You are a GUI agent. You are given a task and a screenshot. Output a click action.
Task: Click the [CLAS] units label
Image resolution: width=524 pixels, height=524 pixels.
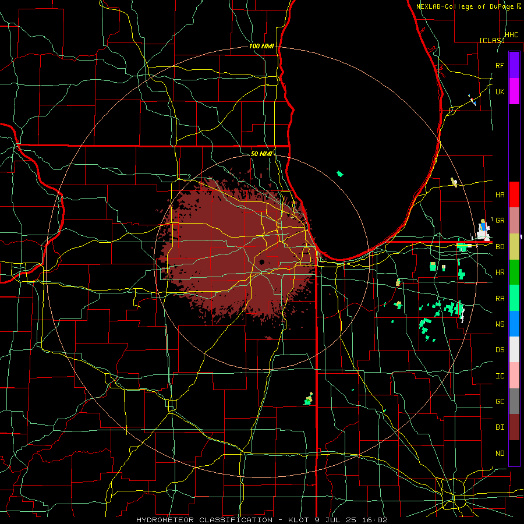coord(492,40)
